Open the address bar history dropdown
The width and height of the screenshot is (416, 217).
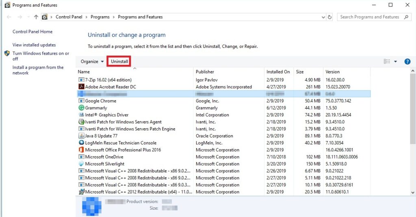pos(323,17)
